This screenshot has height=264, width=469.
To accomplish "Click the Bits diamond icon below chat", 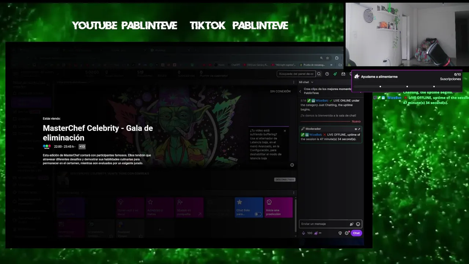I will (303, 233).
